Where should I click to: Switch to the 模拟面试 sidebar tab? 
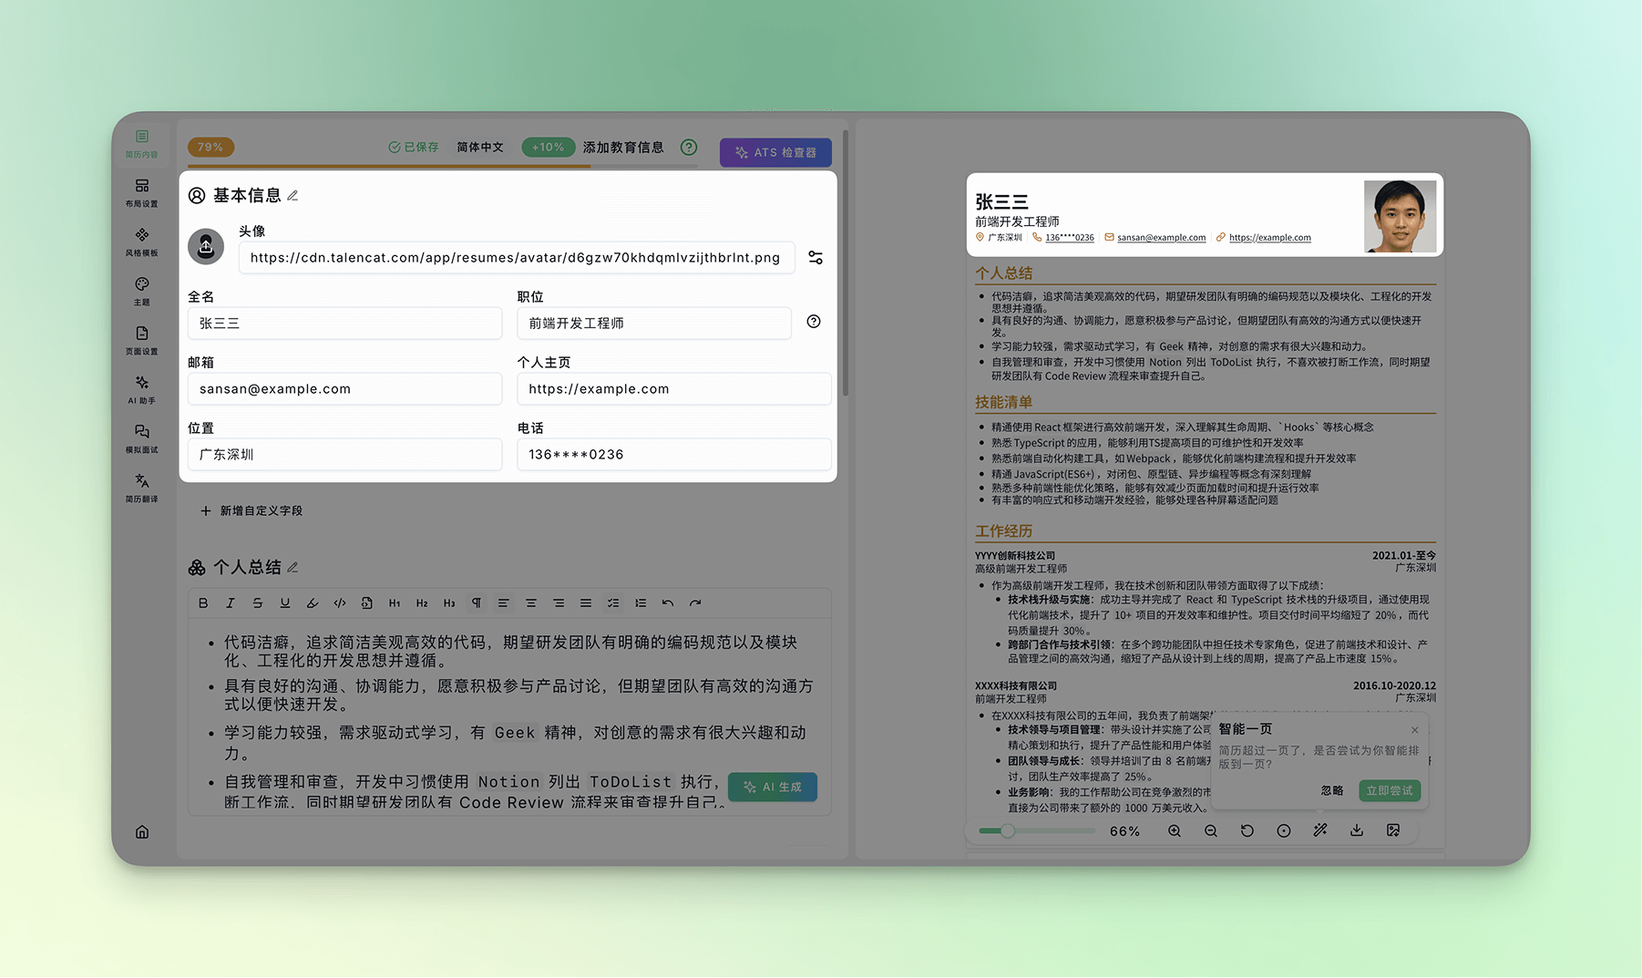(141, 438)
